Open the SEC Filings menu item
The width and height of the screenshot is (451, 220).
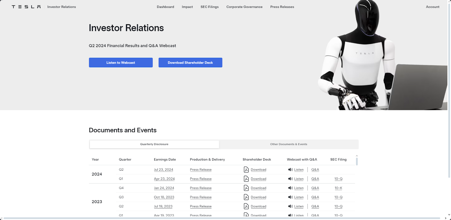coord(209,7)
